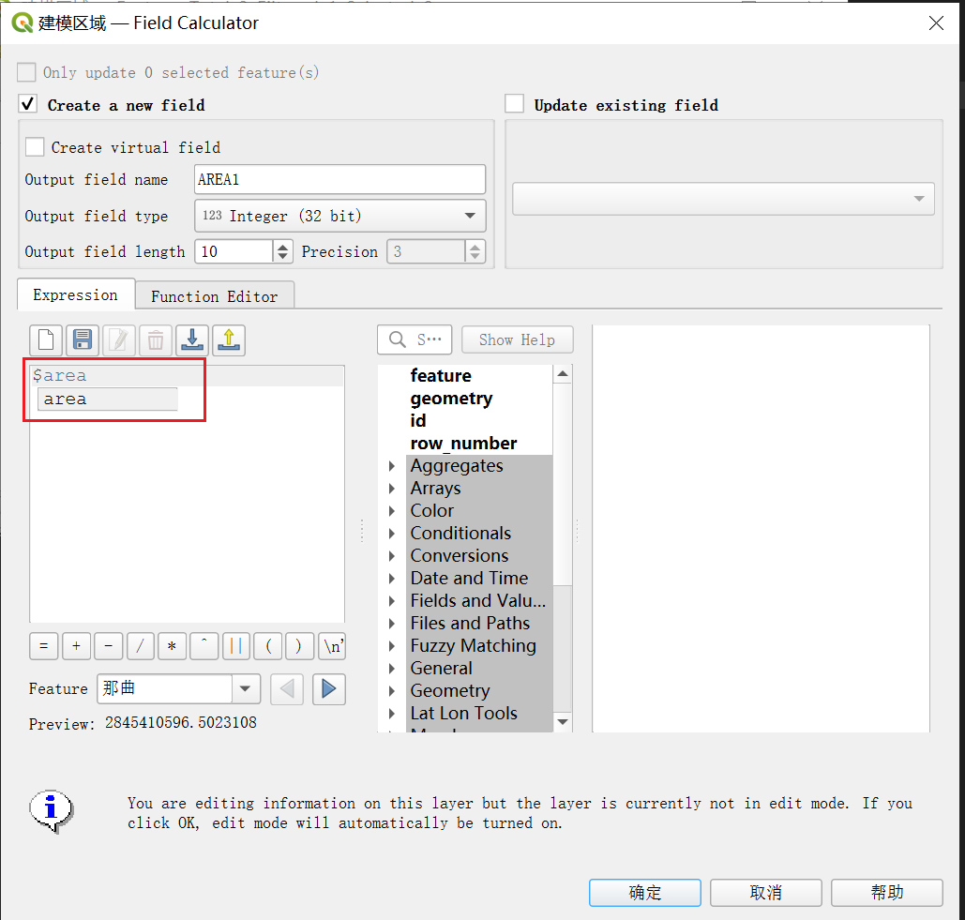The height and width of the screenshot is (920, 965).
Task: Expand Lat Lon Tools group
Action: coord(392,714)
